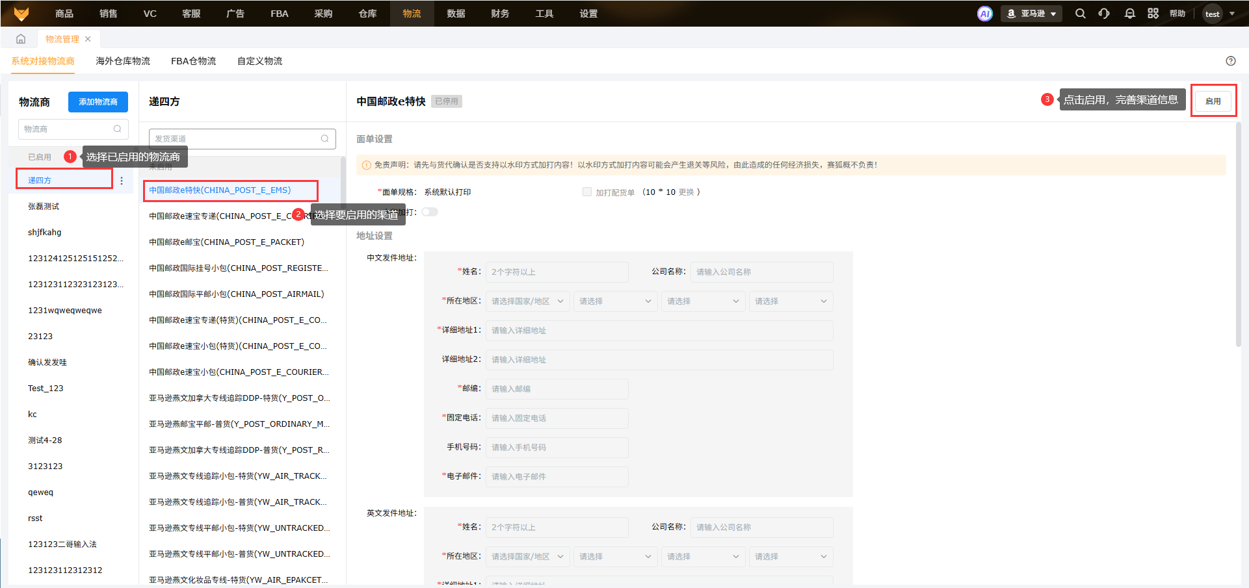Close the 物流管理 tab
Viewport: 1249px width, 588px height.
(88, 39)
